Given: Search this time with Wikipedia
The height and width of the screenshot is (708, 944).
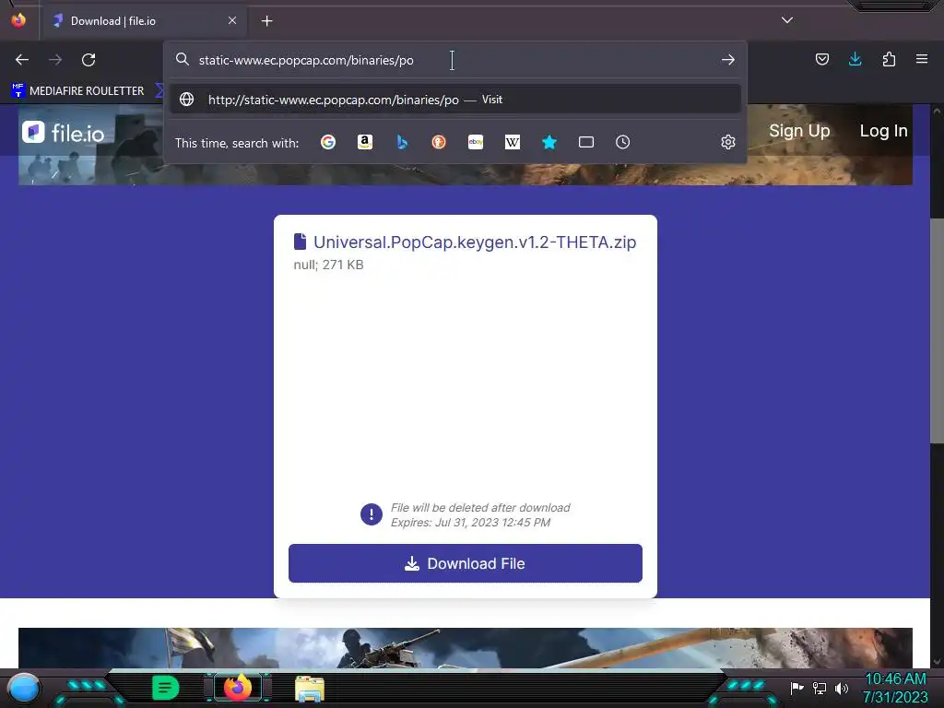Looking at the screenshot, I should [x=513, y=142].
